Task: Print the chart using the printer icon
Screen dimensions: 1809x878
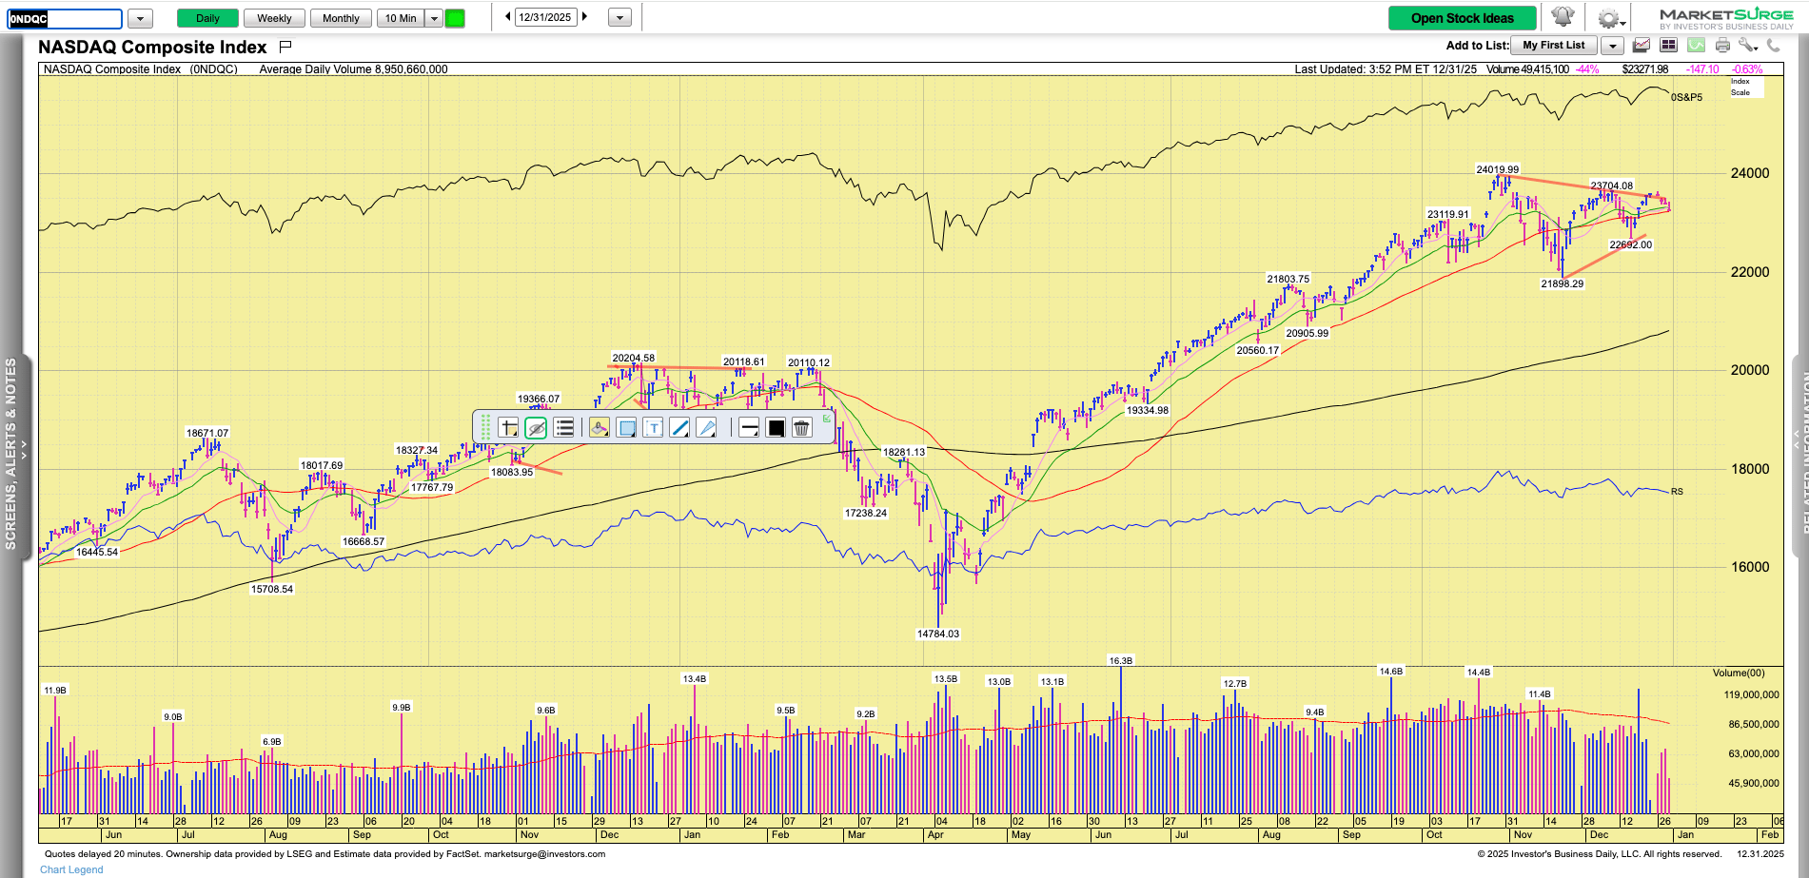Action: coord(1722,45)
